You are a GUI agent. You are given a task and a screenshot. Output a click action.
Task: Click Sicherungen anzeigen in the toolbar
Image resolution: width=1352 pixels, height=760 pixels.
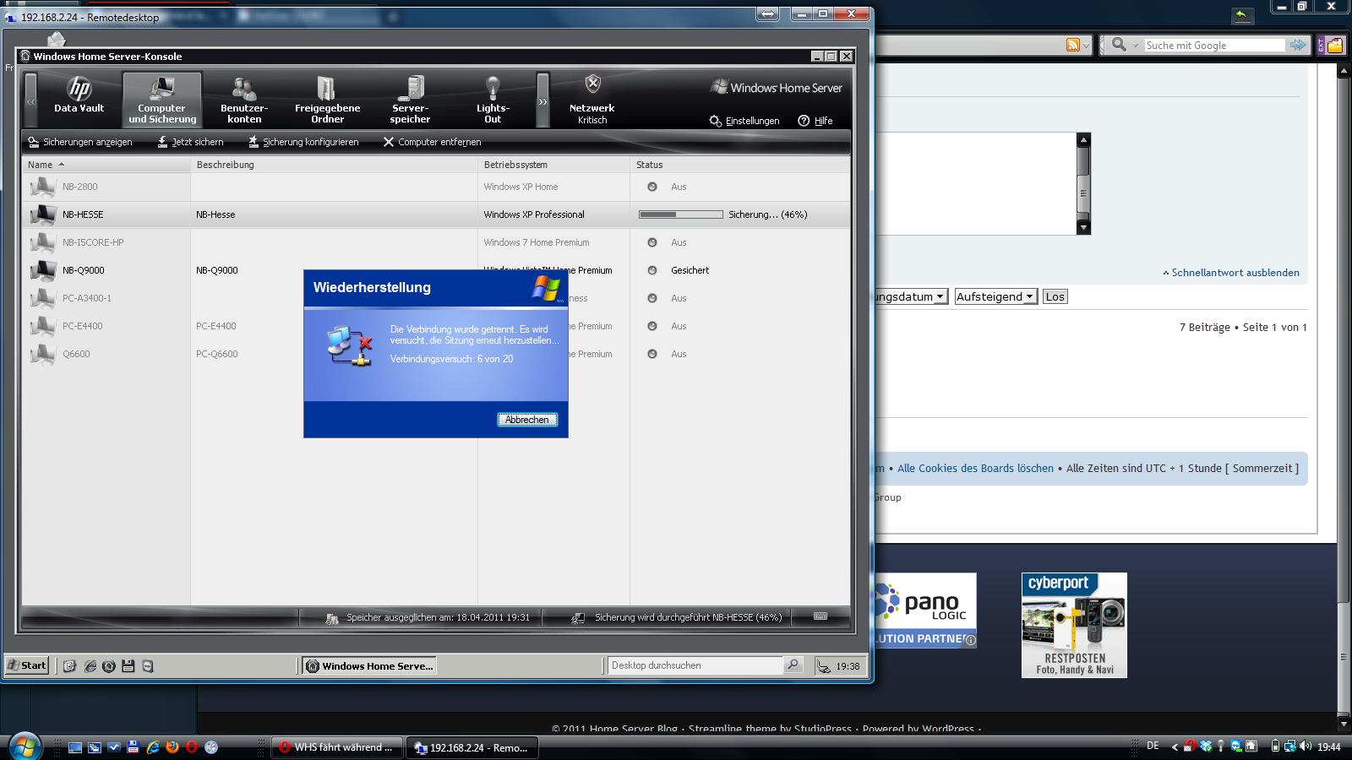pyautogui.click(x=80, y=142)
